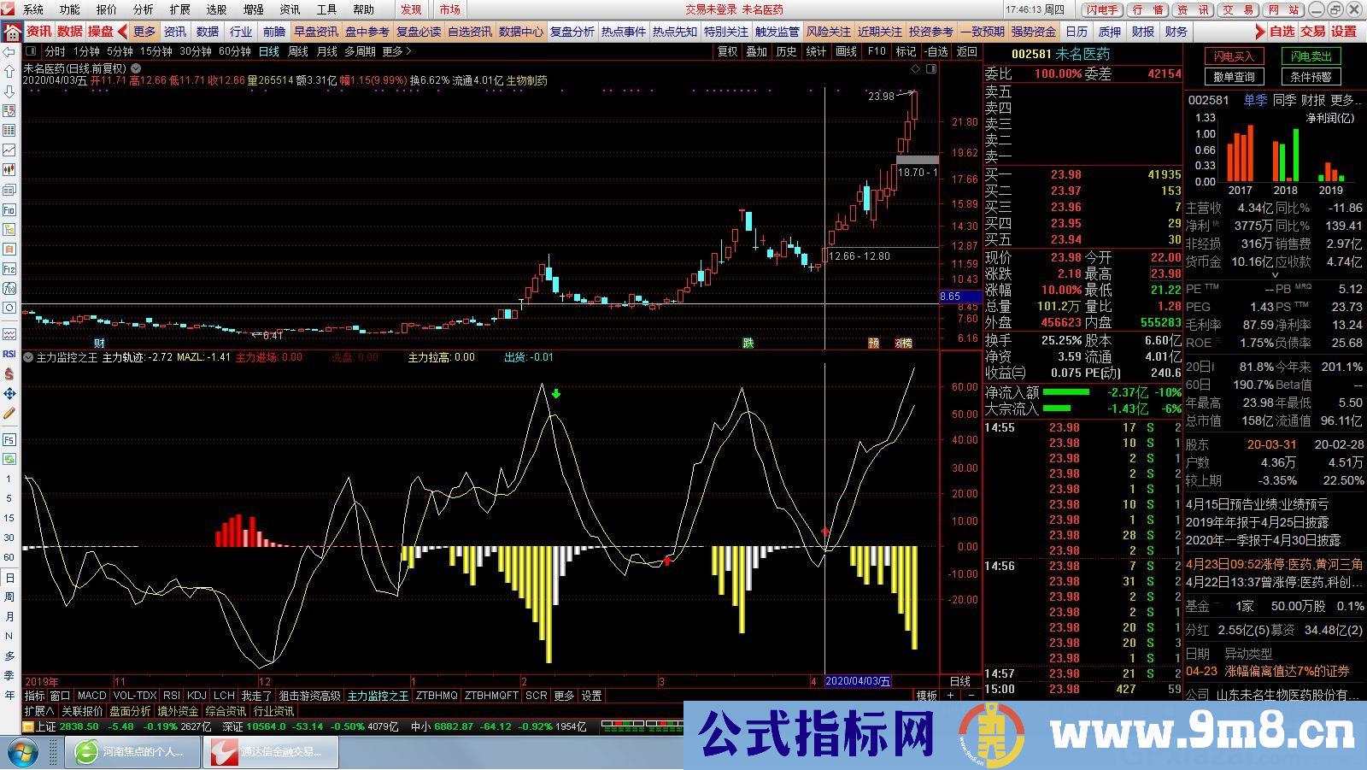Select the pencil drawing tool icon
The width and height of the screenshot is (1367, 770).
[x=9, y=413]
